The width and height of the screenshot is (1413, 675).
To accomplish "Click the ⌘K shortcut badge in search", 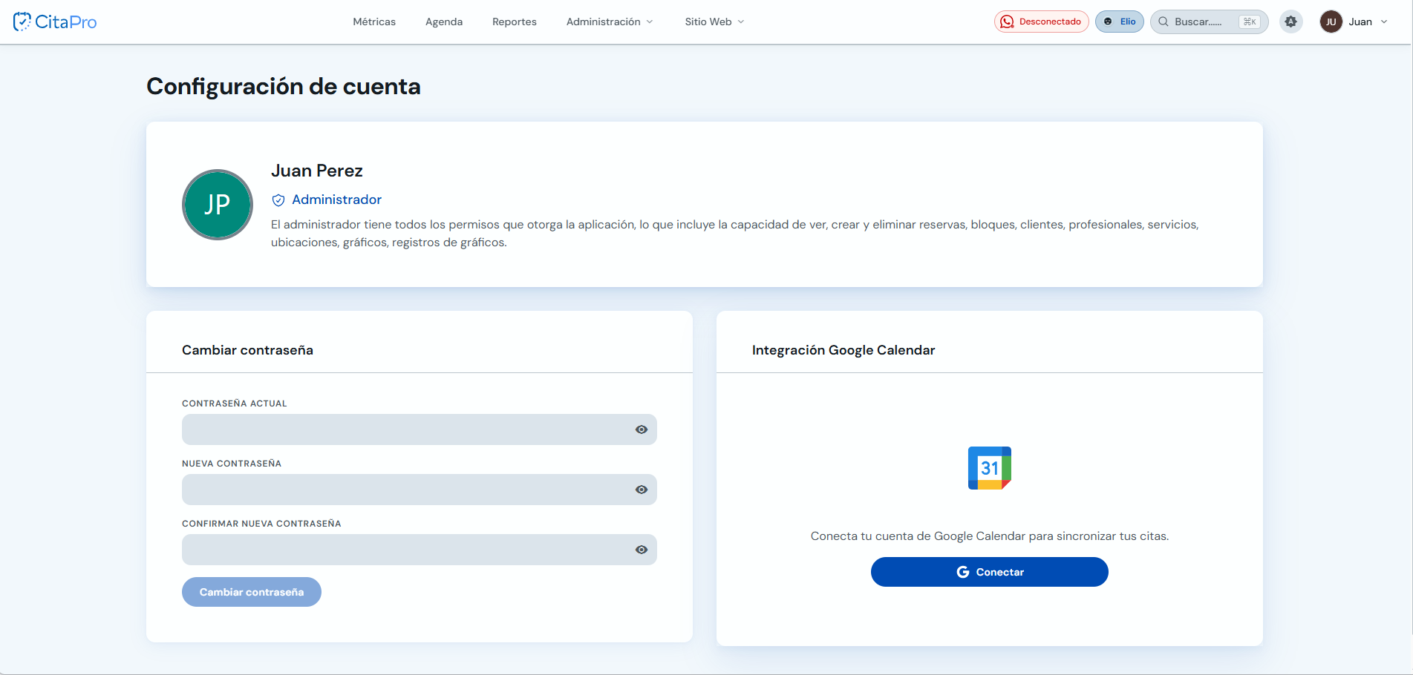I will click(1250, 22).
